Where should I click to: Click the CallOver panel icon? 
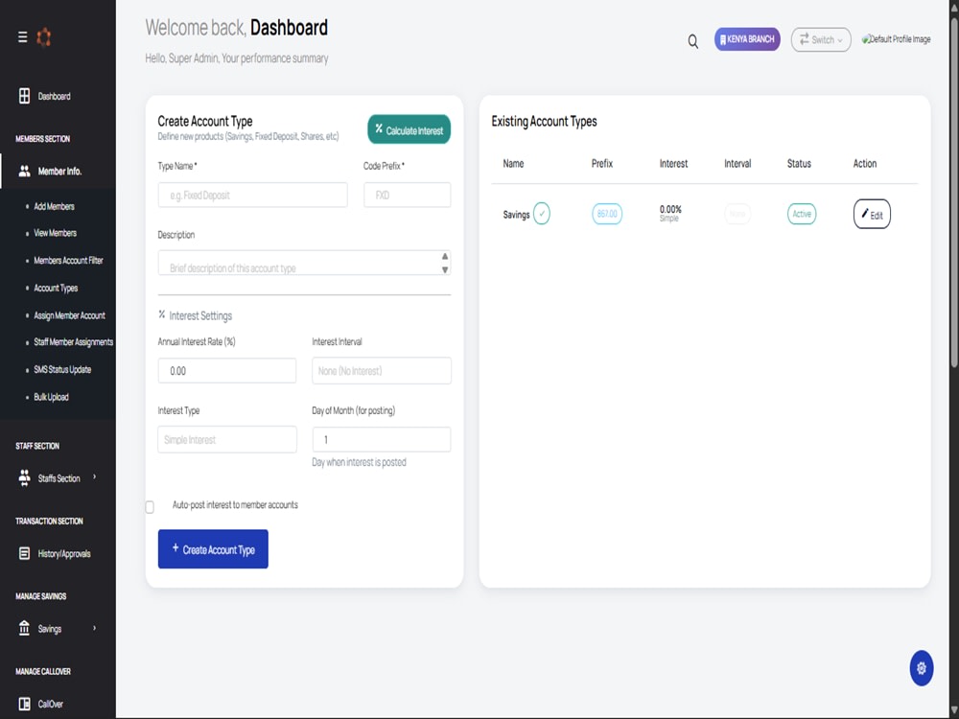[x=25, y=704]
